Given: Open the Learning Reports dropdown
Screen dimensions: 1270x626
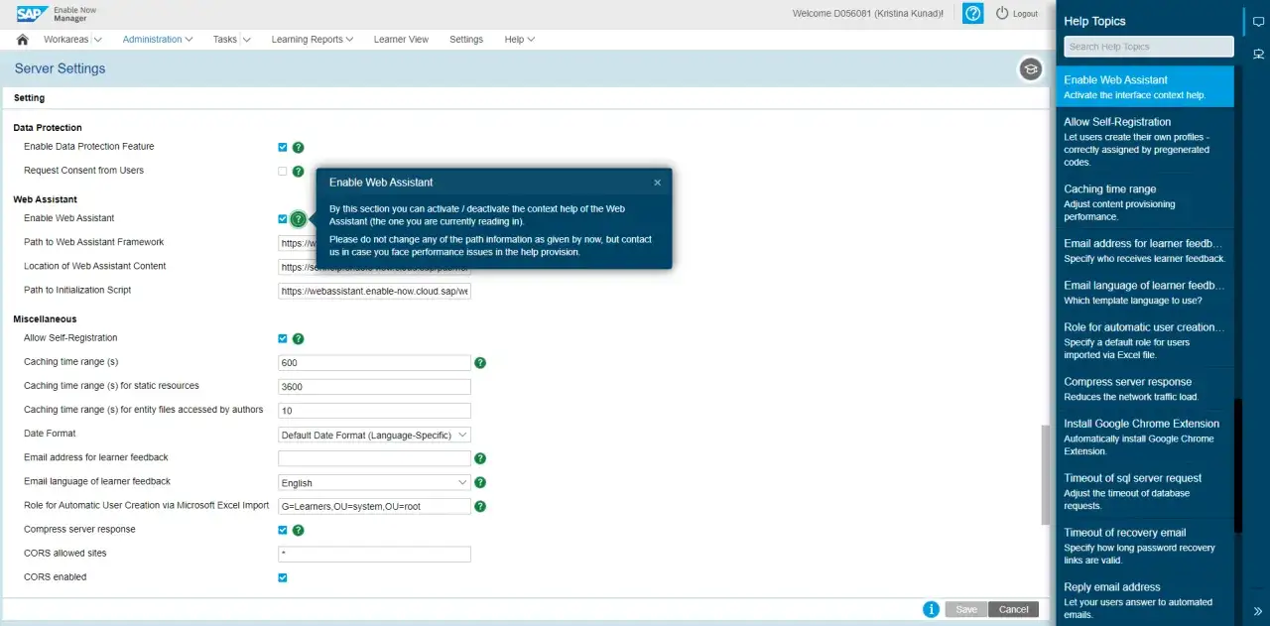Looking at the screenshot, I should (313, 40).
